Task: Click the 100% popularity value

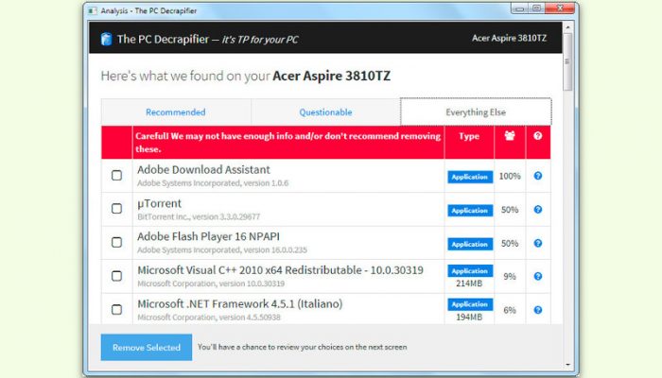Action: click(x=510, y=177)
